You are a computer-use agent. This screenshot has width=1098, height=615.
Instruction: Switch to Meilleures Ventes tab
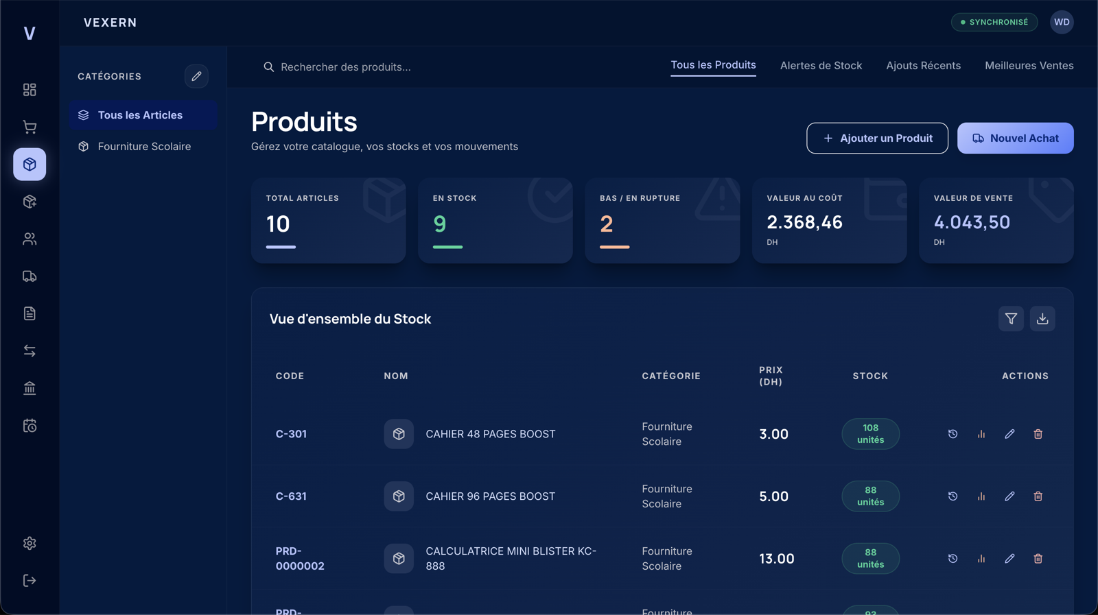pyautogui.click(x=1029, y=66)
